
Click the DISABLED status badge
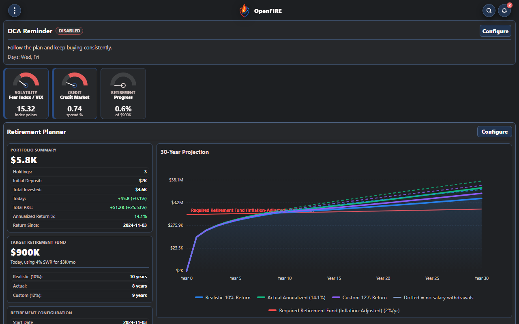pos(69,31)
